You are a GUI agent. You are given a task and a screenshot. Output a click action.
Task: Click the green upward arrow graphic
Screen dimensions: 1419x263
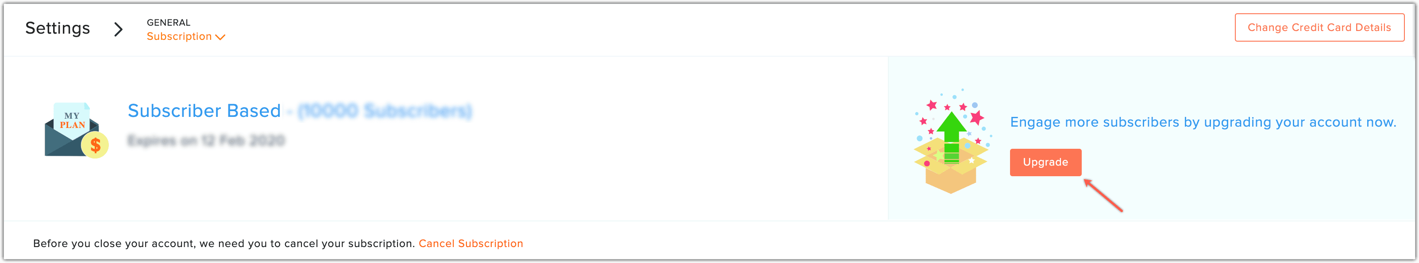(x=951, y=137)
